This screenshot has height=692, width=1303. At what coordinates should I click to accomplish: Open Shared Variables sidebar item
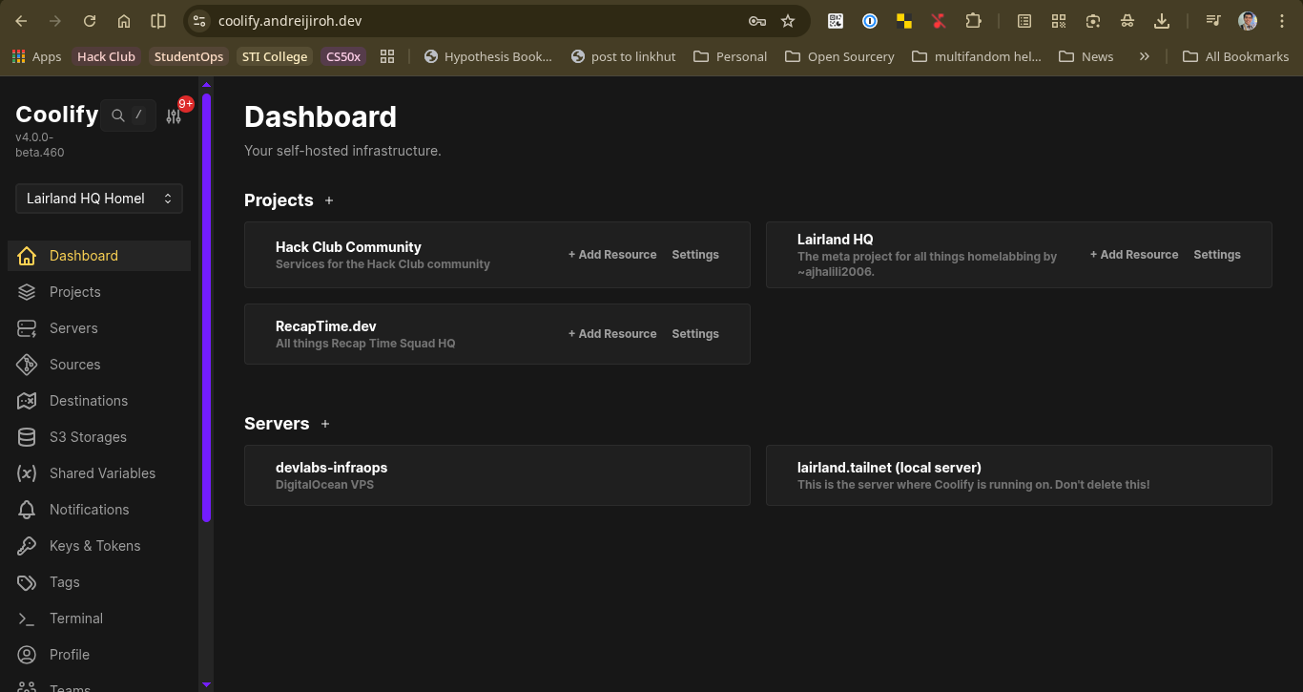click(x=102, y=473)
